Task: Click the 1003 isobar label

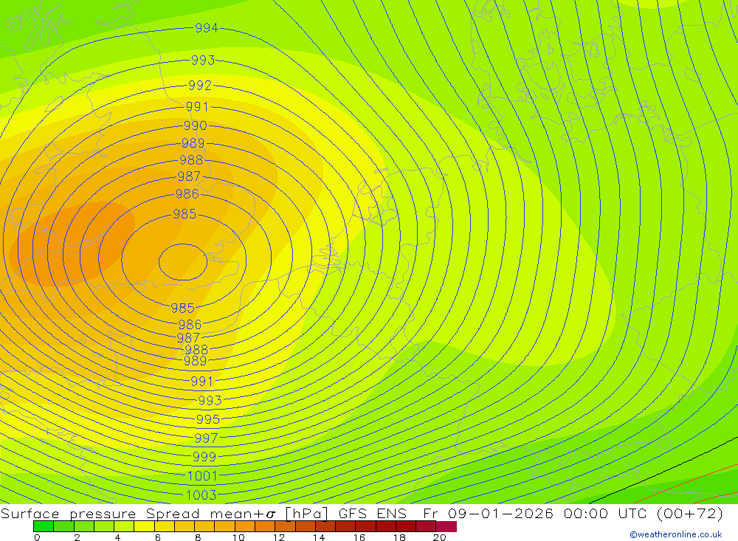Action: (x=201, y=495)
